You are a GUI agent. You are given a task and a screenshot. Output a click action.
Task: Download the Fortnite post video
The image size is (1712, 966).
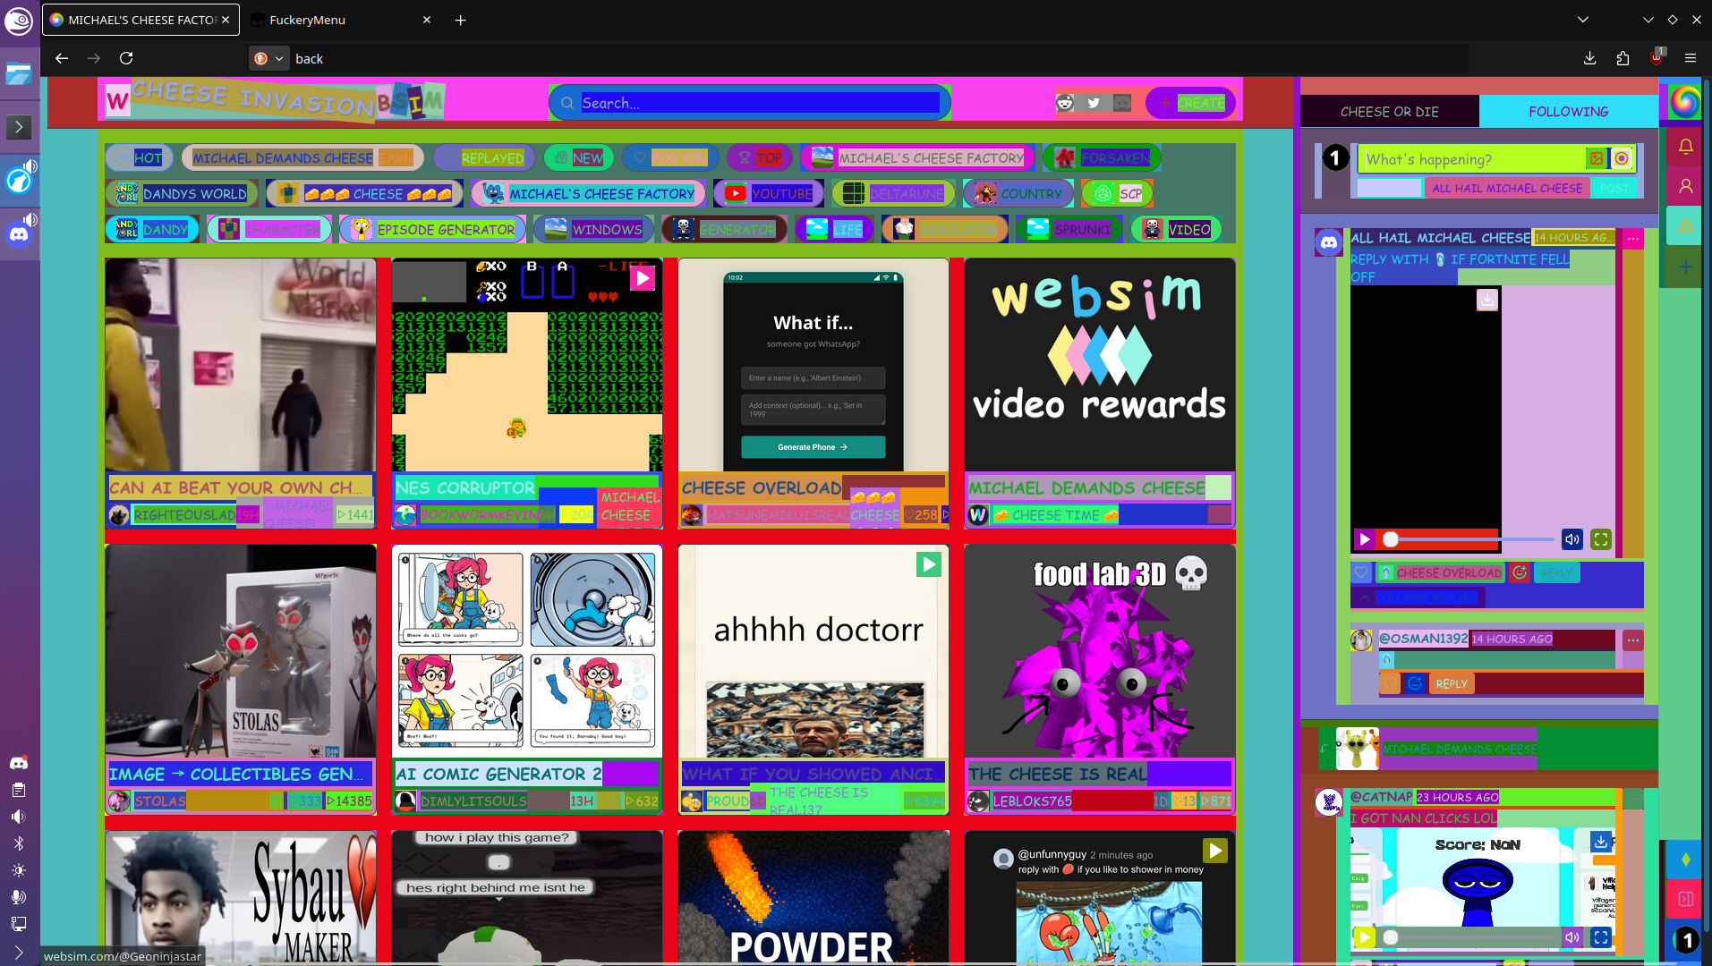[1487, 300]
